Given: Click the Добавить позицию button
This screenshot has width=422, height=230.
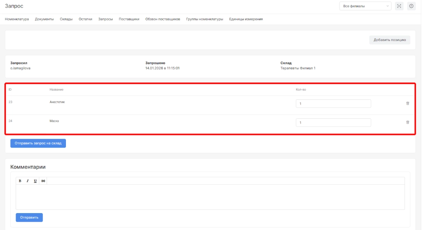Looking at the screenshot, I should coord(389,40).
